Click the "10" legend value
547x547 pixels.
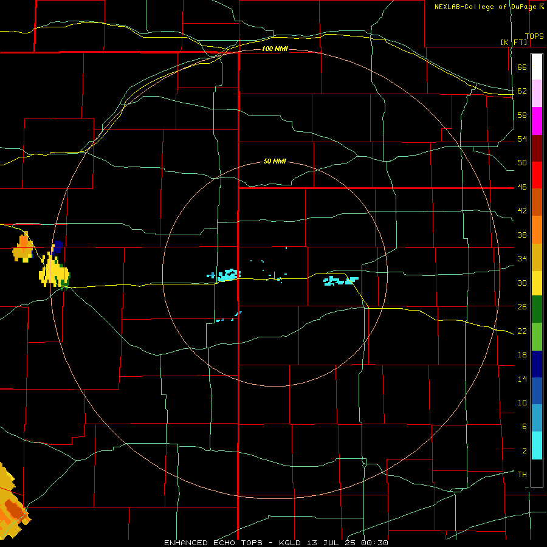point(522,402)
